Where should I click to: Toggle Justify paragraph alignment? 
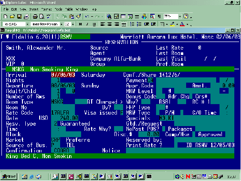point(124,24)
